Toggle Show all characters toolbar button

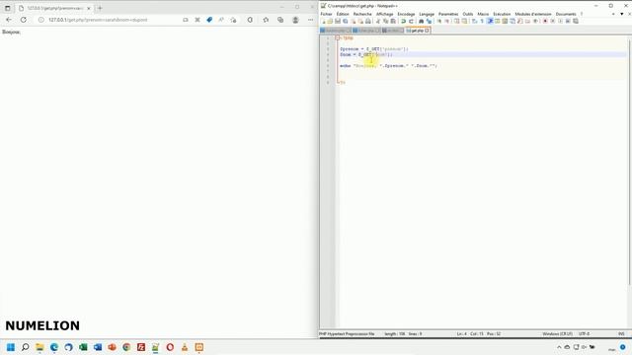click(x=482, y=21)
